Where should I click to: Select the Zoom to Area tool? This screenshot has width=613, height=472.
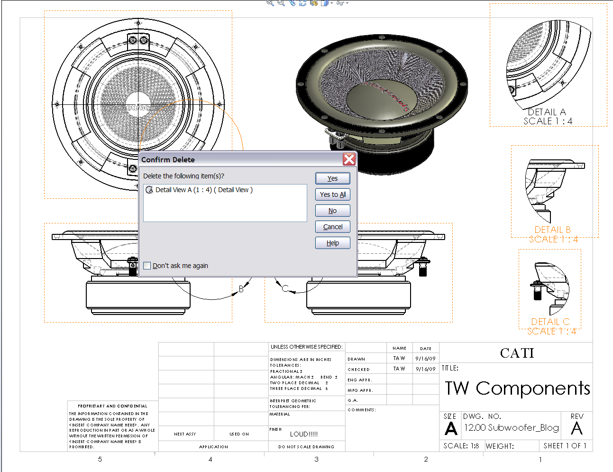(281, 3)
